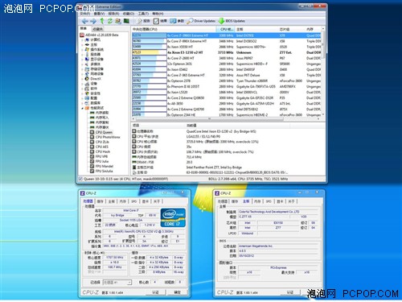Toggle the checkbox in AIDA64 status bar
Image resolution: width=402 pixels, height=302 pixels.
(x=80, y=179)
